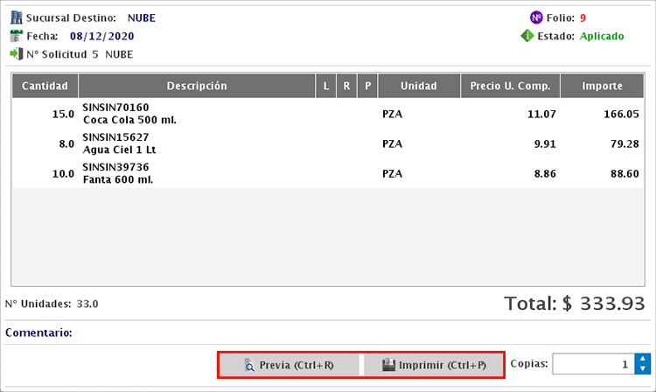Click the Fecha calendar icon
The width and height of the screenshot is (656, 392).
point(16,36)
